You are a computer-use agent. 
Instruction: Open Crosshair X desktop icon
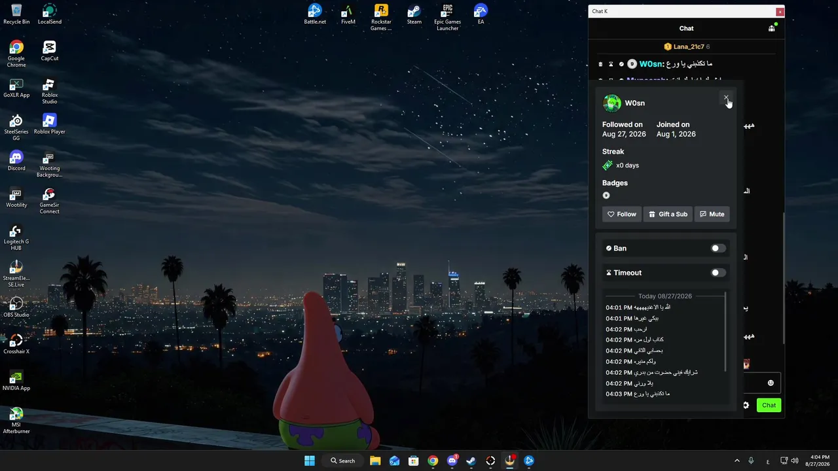pyautogui.click(x=16, y=344)
